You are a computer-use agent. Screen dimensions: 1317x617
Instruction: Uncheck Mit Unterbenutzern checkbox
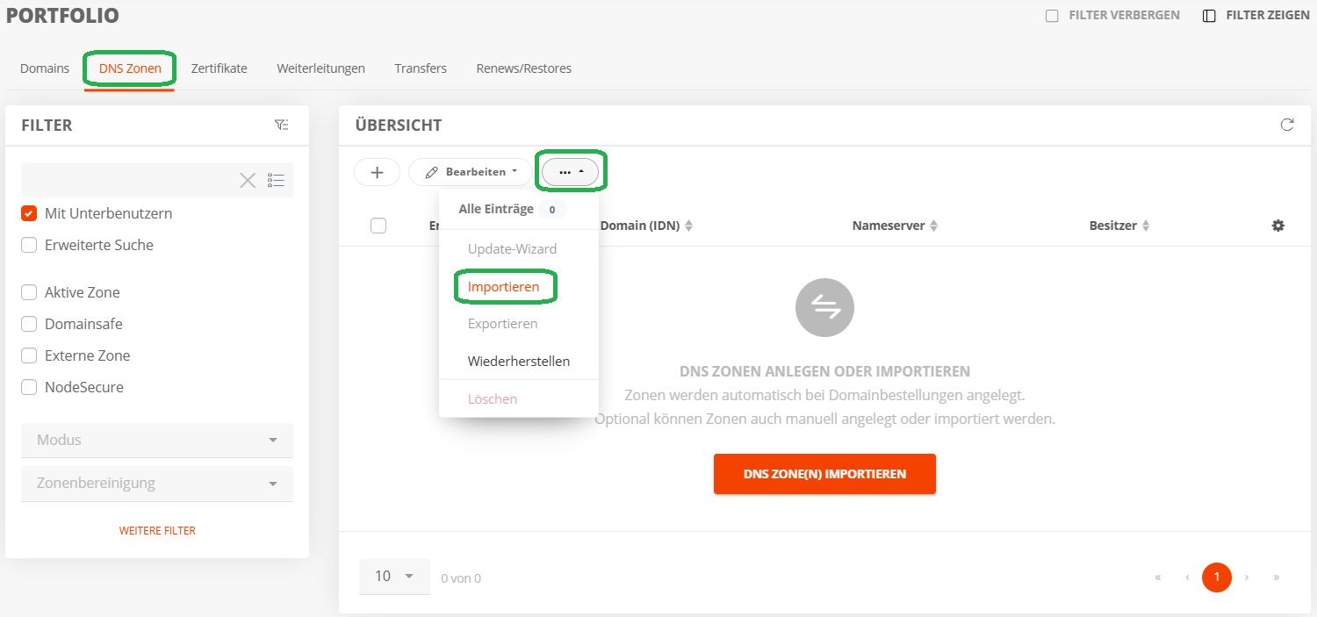point(29,213)
